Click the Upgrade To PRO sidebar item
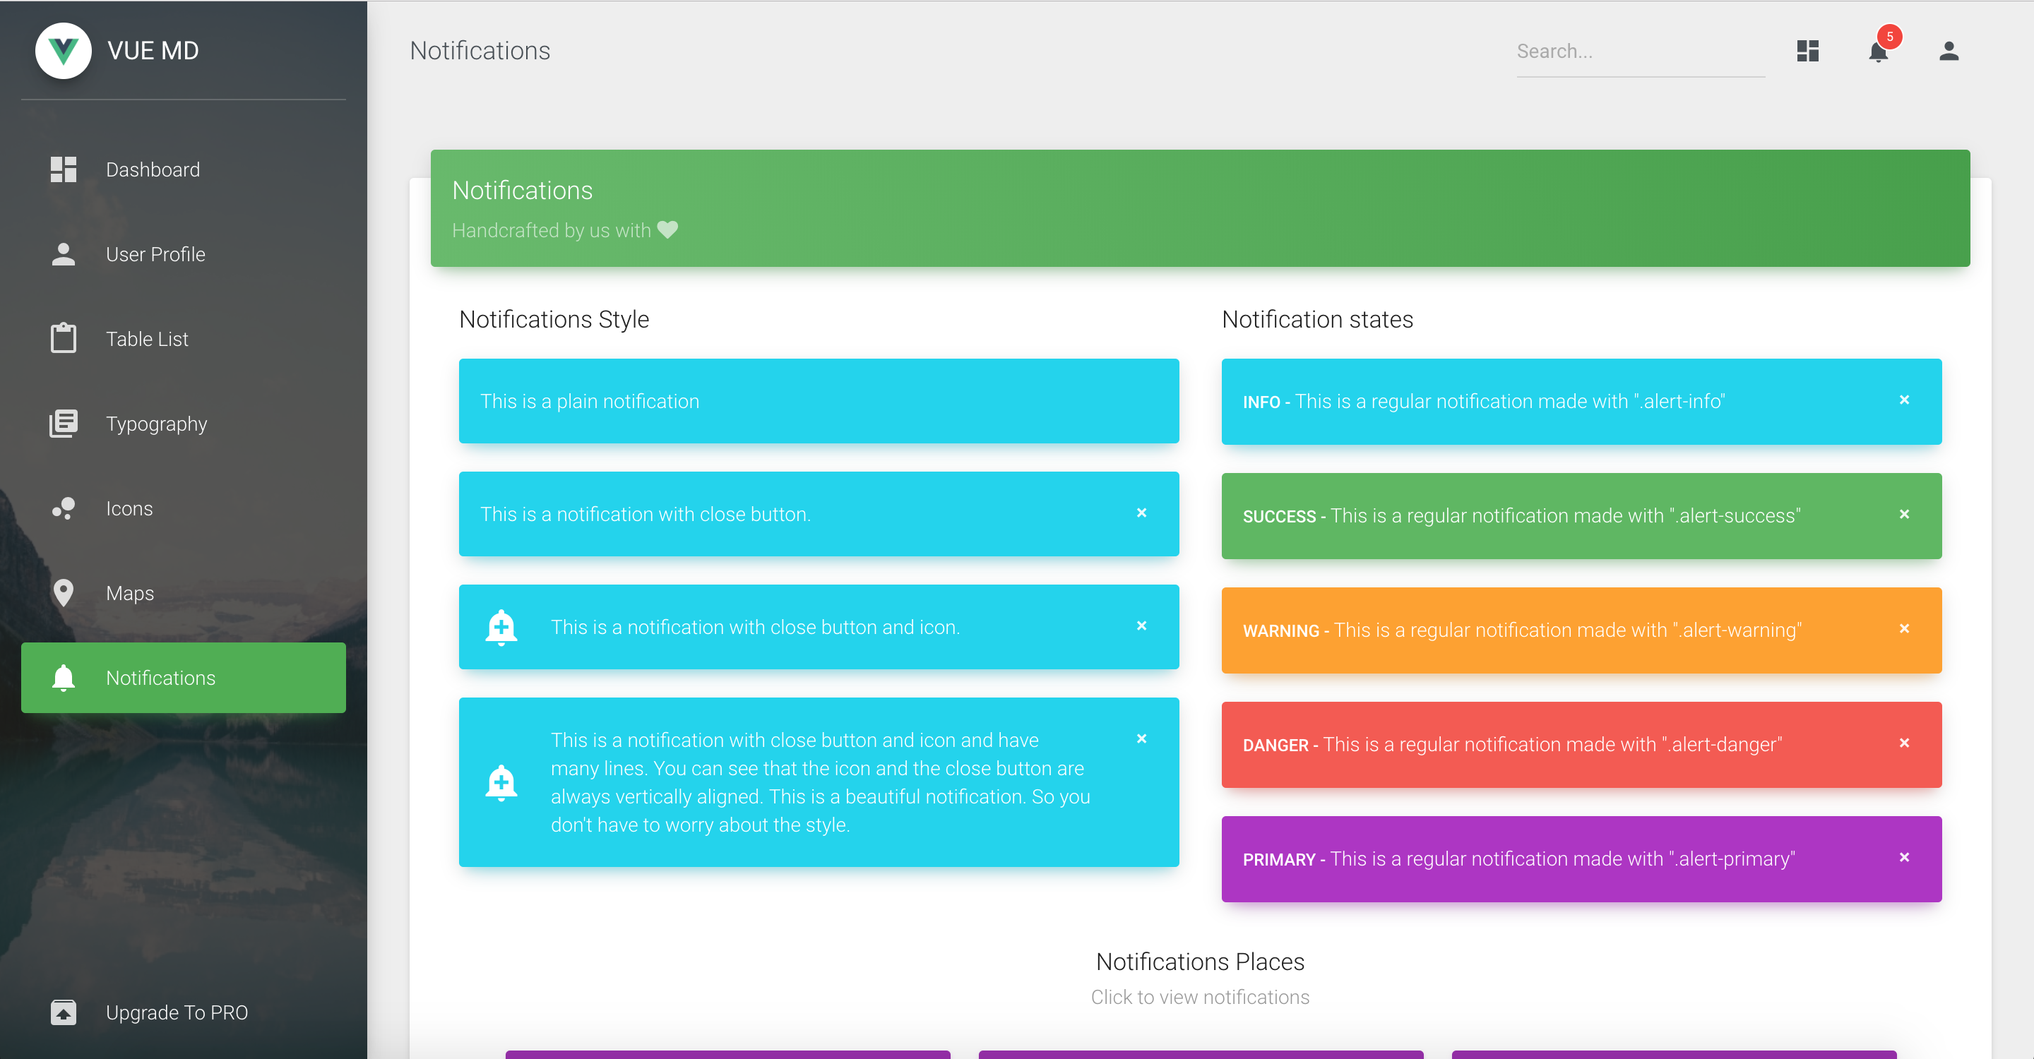This screenshot has height=1059, width=2034. tap(183, 1012)
